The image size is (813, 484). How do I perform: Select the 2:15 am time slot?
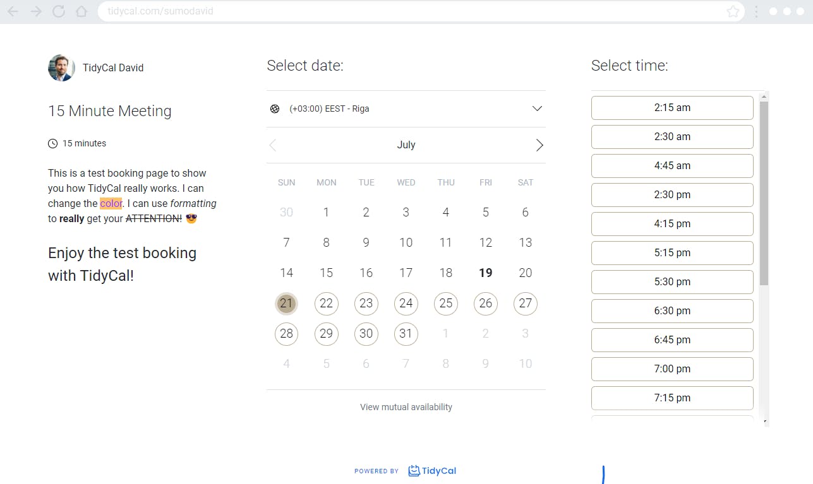pos(672,108)
